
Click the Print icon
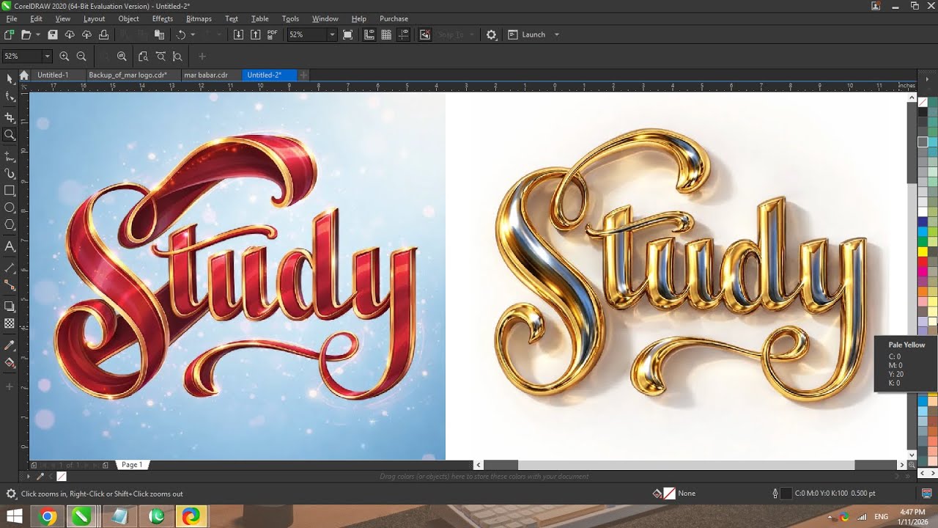(x=103, y=34)
